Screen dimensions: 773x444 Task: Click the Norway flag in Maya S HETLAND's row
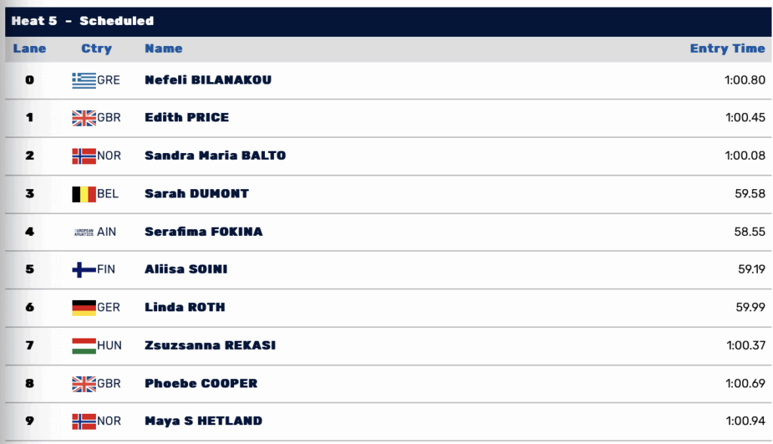click(x=84, y=421)
